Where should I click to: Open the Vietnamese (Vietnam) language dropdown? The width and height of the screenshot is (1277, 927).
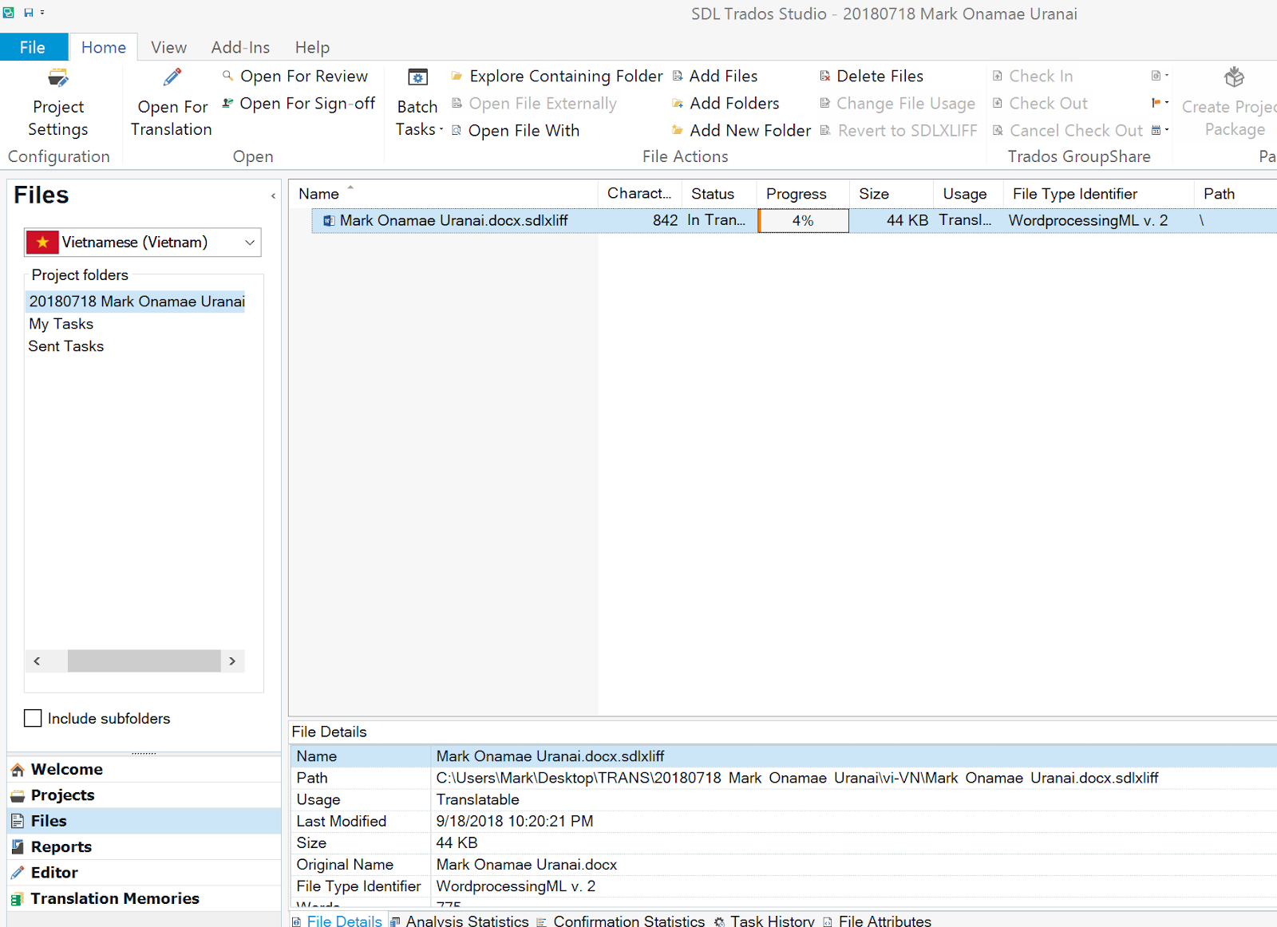pyautogui.click(x=143, y=243)
